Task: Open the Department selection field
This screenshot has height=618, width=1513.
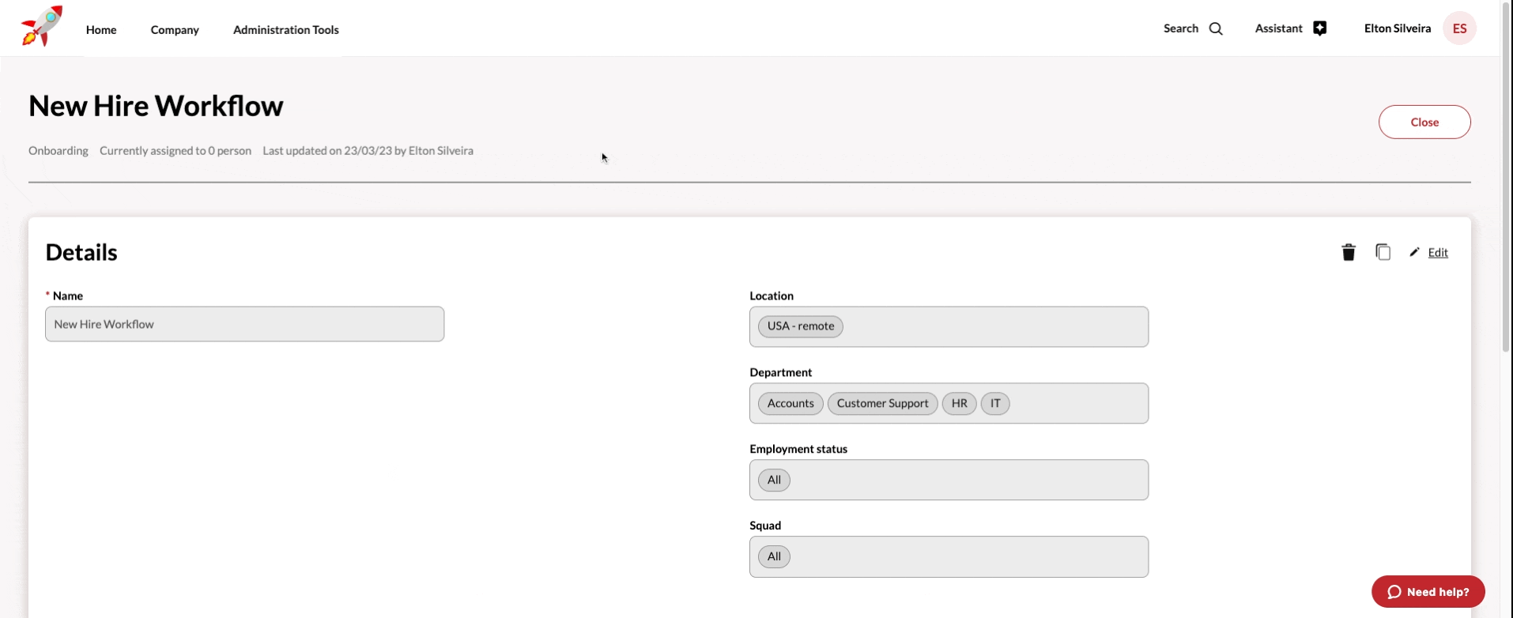Action: click(1075, 404)
